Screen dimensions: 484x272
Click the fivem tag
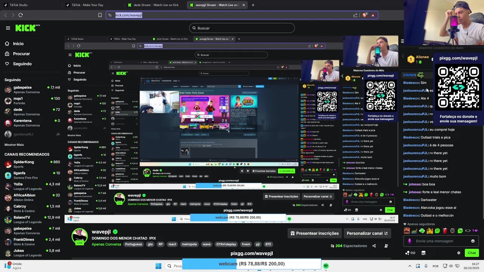click(246, 244)
